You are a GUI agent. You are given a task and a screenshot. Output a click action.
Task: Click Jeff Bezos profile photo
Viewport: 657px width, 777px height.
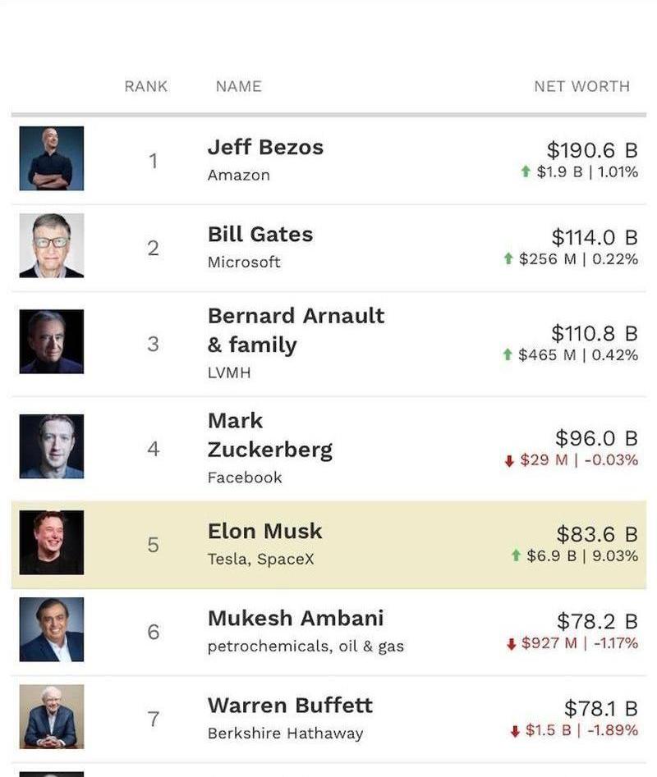pyautogui.click(x=52, y=158)
